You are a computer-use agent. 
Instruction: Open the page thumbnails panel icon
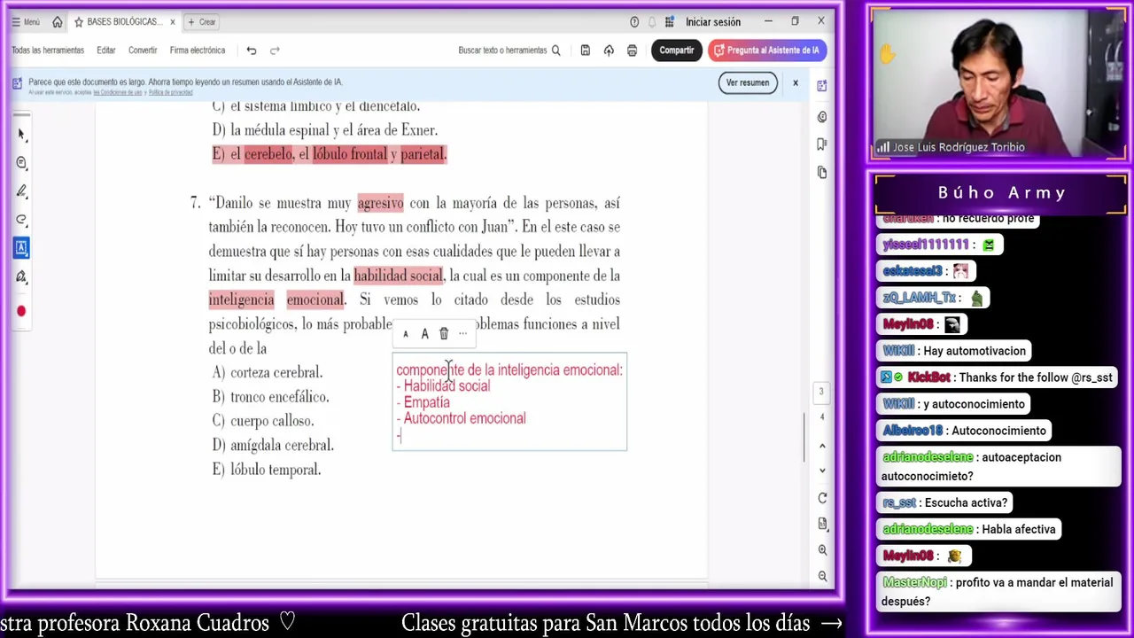pyautogui.click(x=822, y=172)
